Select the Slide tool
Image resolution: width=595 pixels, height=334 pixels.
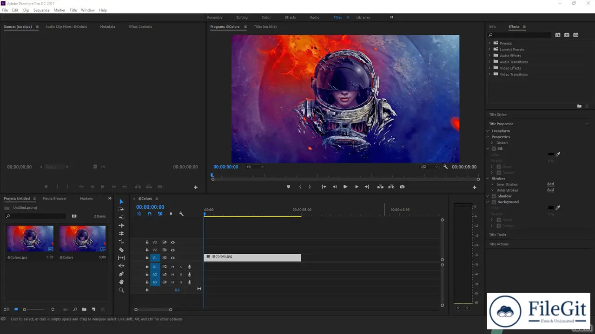(x=121, y=266)
